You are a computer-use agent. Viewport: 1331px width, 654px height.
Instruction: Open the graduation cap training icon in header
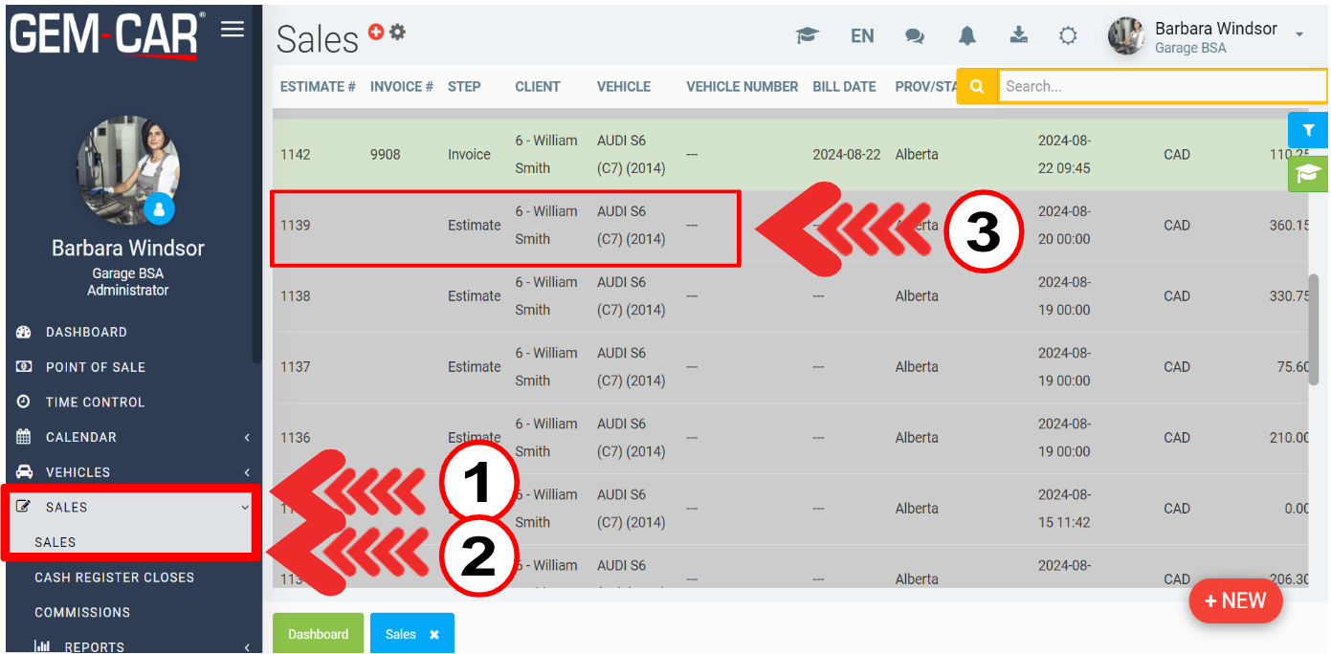(x=808, y=36)
